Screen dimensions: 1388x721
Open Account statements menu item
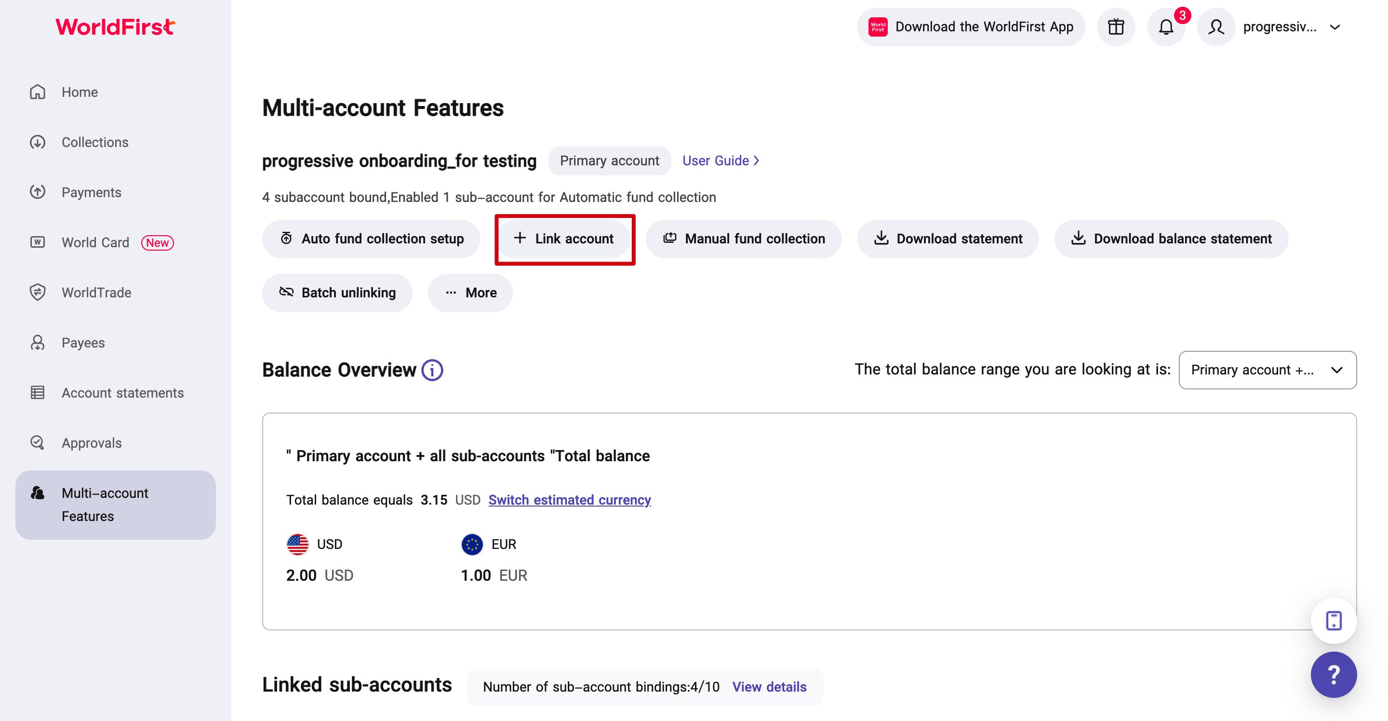(122, 393)
